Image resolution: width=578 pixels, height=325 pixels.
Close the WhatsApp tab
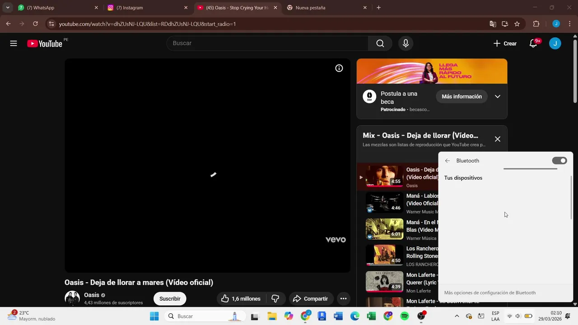pyautogui.click(x=96, y=8)
